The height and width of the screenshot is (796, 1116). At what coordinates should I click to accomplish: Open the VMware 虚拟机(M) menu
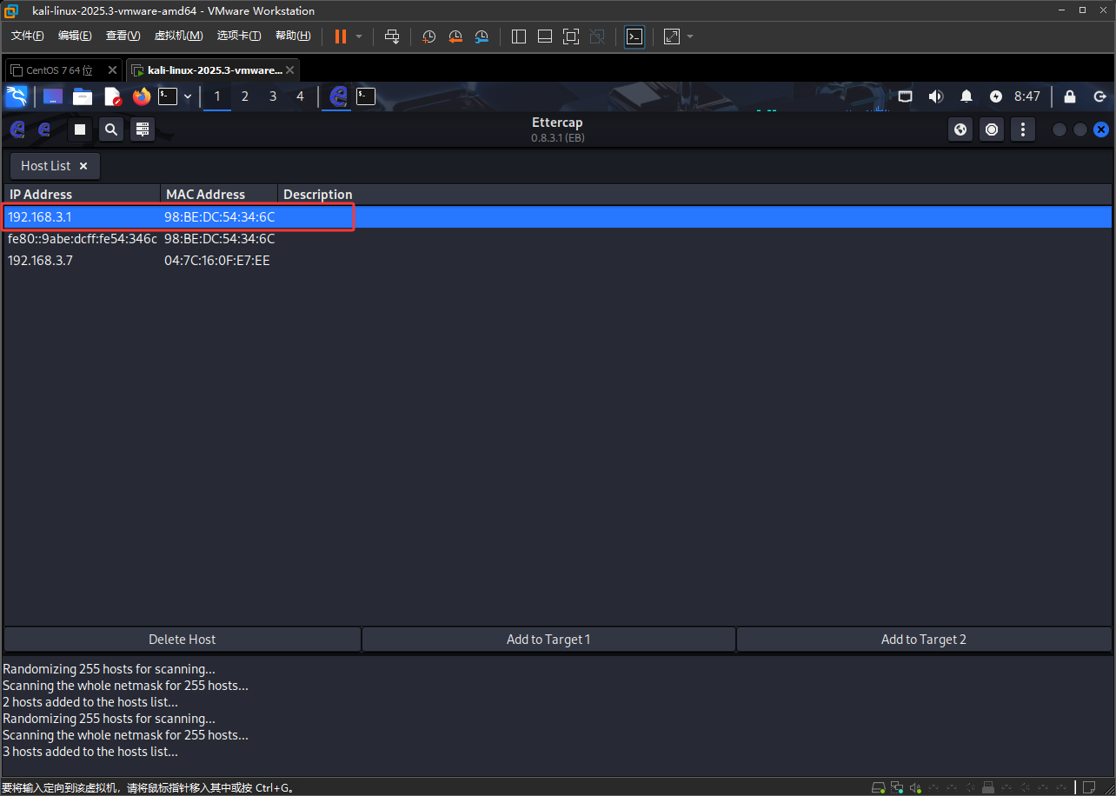(178, 36)
